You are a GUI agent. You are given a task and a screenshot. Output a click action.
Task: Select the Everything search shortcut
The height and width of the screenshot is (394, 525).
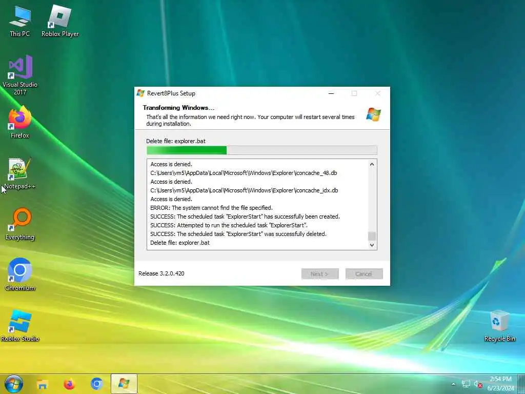tap(20, 224)
